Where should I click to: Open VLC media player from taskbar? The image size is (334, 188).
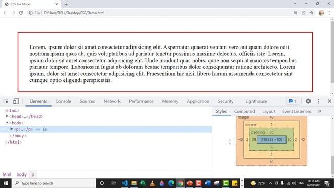(x=152, y=183)
